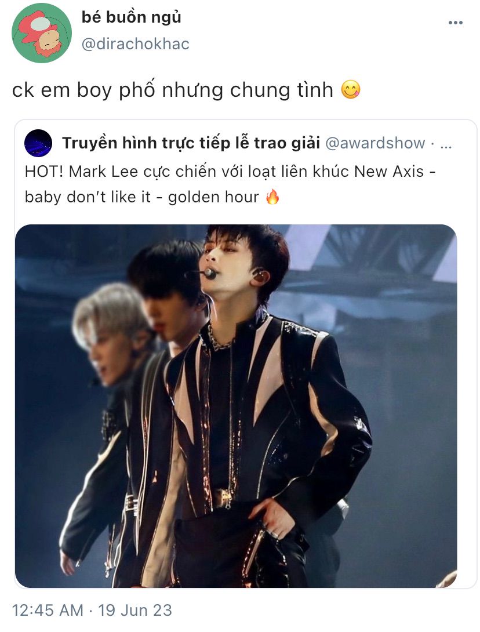Image resolution: width=480 pixels, height=632 pixels.
Task: Open the @awardshow handle
Action: [375, 143]
